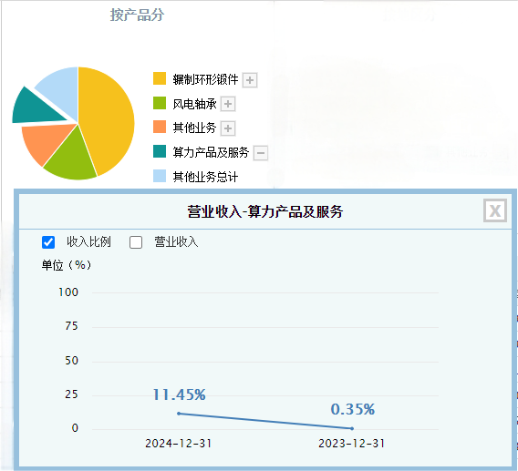Uncheck the 收入比例 checkbox
The width and height of the screenshot is (518, 471).
coord(48,242)
